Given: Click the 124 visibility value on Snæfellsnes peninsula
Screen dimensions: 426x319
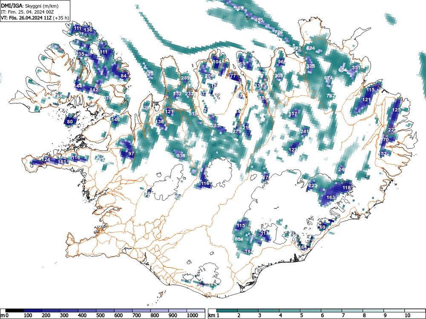Looking at the screenshot, I should tap(46, 159).
